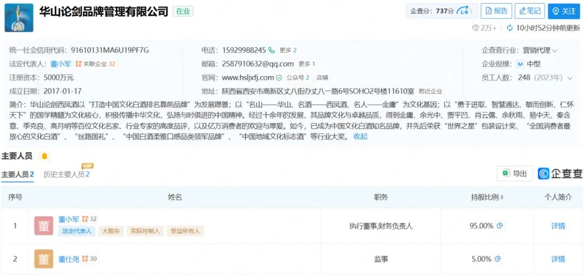Click the 法定代表人 tag under 董小军
584x278 pixels.
click(77, 231)
